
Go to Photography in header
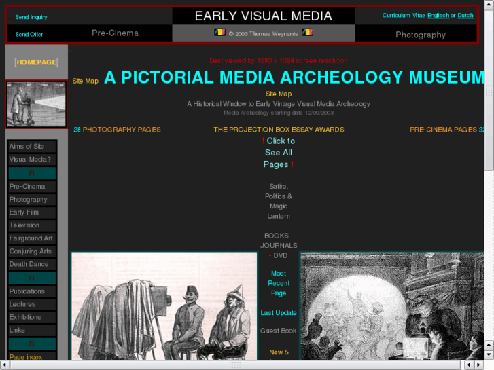421,35
